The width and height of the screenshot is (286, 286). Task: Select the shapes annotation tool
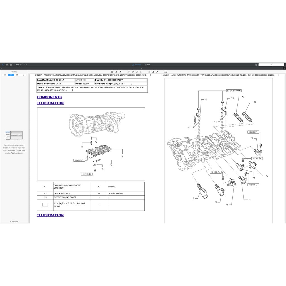[141, 72]
